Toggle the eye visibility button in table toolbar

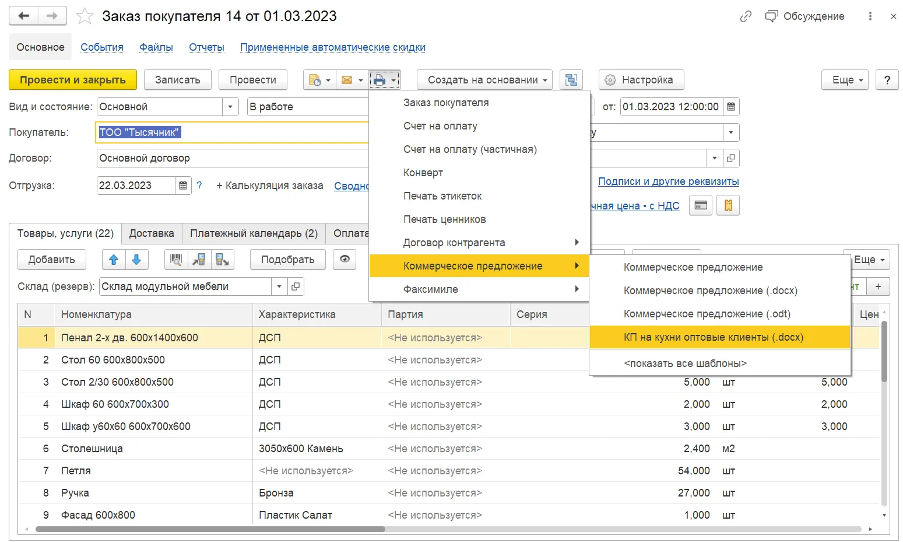pos(345,260)
